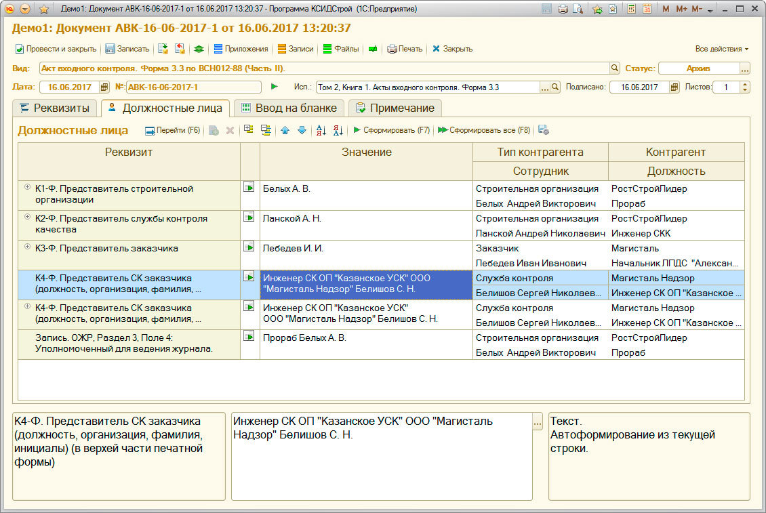Open the calendar picker for Дата field

[x=104, y=87]
